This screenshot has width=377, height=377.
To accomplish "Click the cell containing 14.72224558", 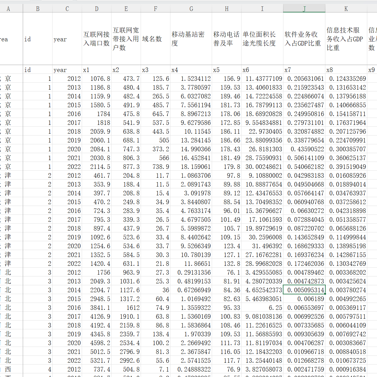I will tap(262, 96).
